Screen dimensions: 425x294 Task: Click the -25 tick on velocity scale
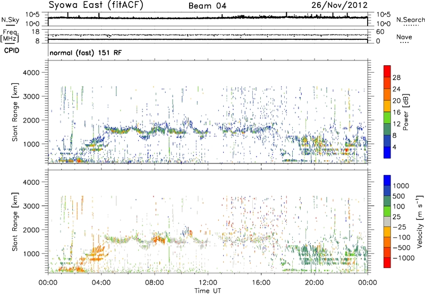click(x=399, y=227)
